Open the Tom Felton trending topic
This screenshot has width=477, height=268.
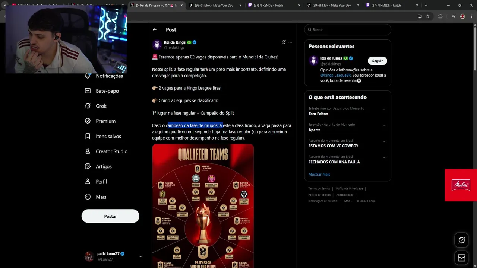(318, 114)
